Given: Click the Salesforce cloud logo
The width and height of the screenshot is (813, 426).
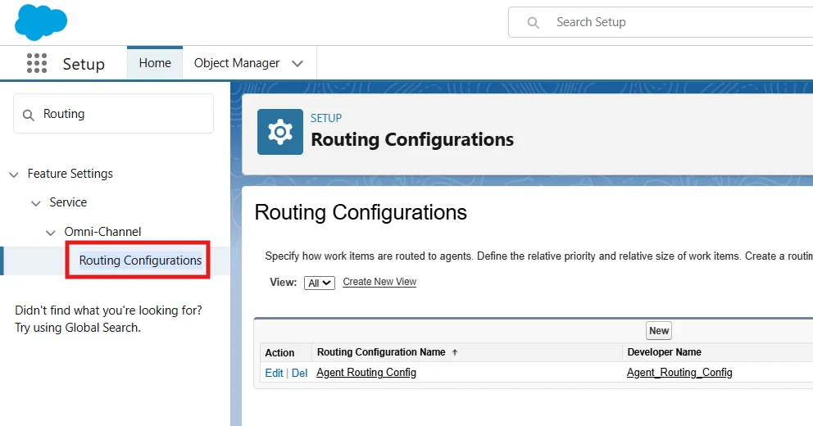Looking at the screenshot, I should pyautogui.click(x=41, y=22).
